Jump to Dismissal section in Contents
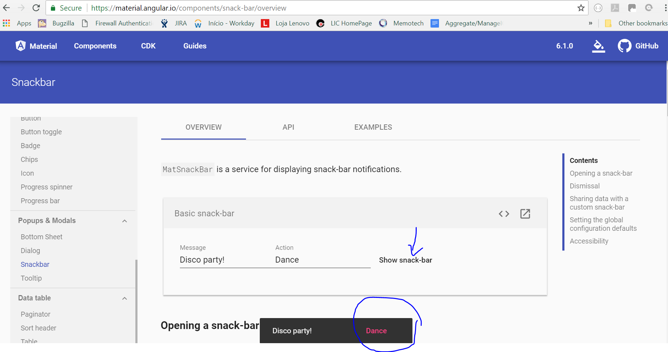The height and width of the screenshot is (352, 668). tap(585, 186)
